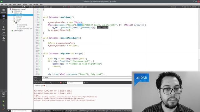
Task: Switch to the Compile Output pane
Action: point(72,111)
